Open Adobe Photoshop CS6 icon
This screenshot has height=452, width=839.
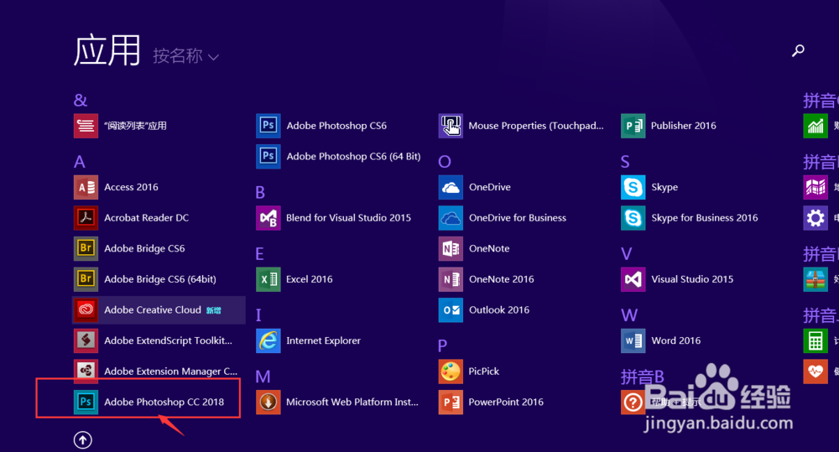pos(268,126)
